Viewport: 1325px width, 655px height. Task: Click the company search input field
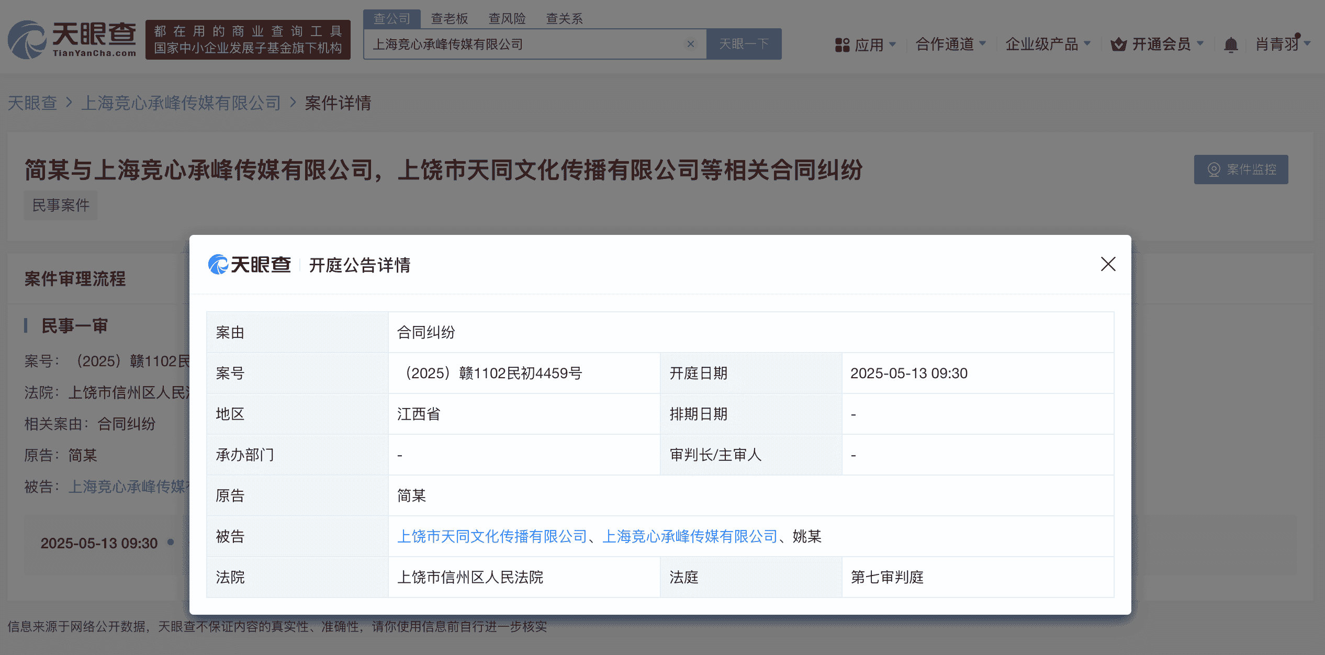(x=523, y=44)
